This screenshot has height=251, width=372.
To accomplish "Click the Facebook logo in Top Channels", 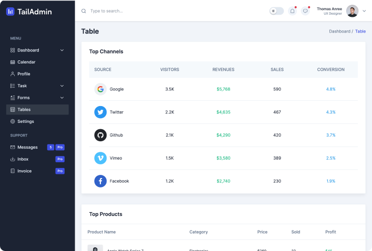I will click(100, 181).
